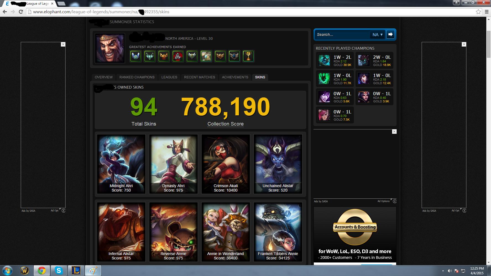Screen dimensions: 491x276
Task: Select the Skins tab
Action: click(x=260, y=77)
